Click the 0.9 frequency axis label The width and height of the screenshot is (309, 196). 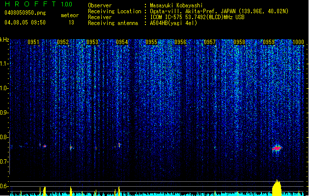[x=4, y=113]
